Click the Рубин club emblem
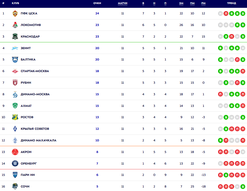The height and width of the screenshot is (191, 247). coord(15,83)
